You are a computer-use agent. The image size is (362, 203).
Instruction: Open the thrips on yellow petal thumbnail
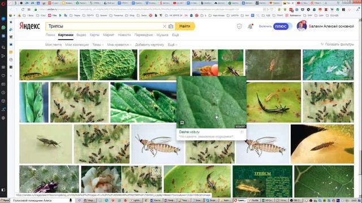322,144
